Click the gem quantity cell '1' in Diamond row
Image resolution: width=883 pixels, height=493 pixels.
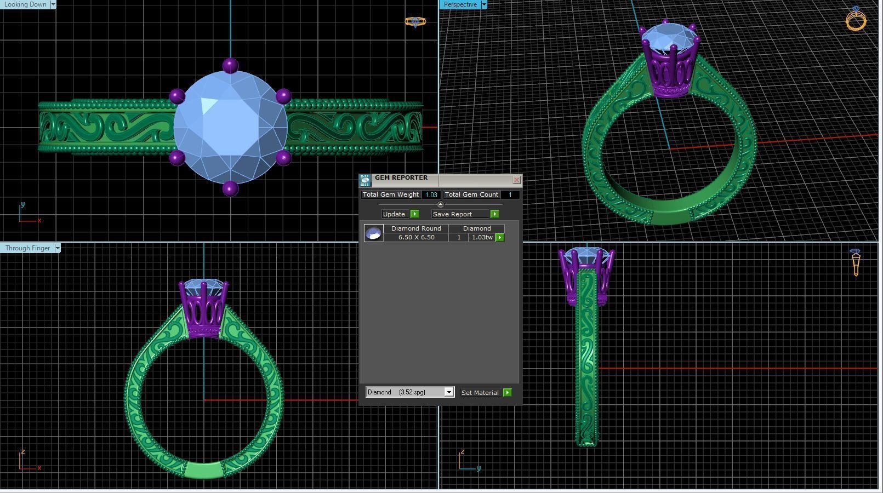point(459,237)
